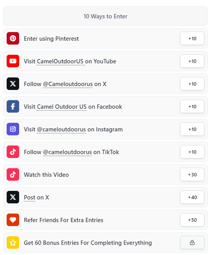Click the Instagram camera icon
211x255 pixels.
point(13,129)
